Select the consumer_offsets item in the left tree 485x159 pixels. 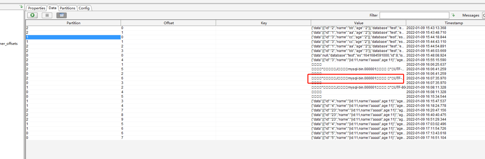point(9,44)
